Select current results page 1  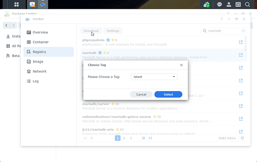click(118, 138)
